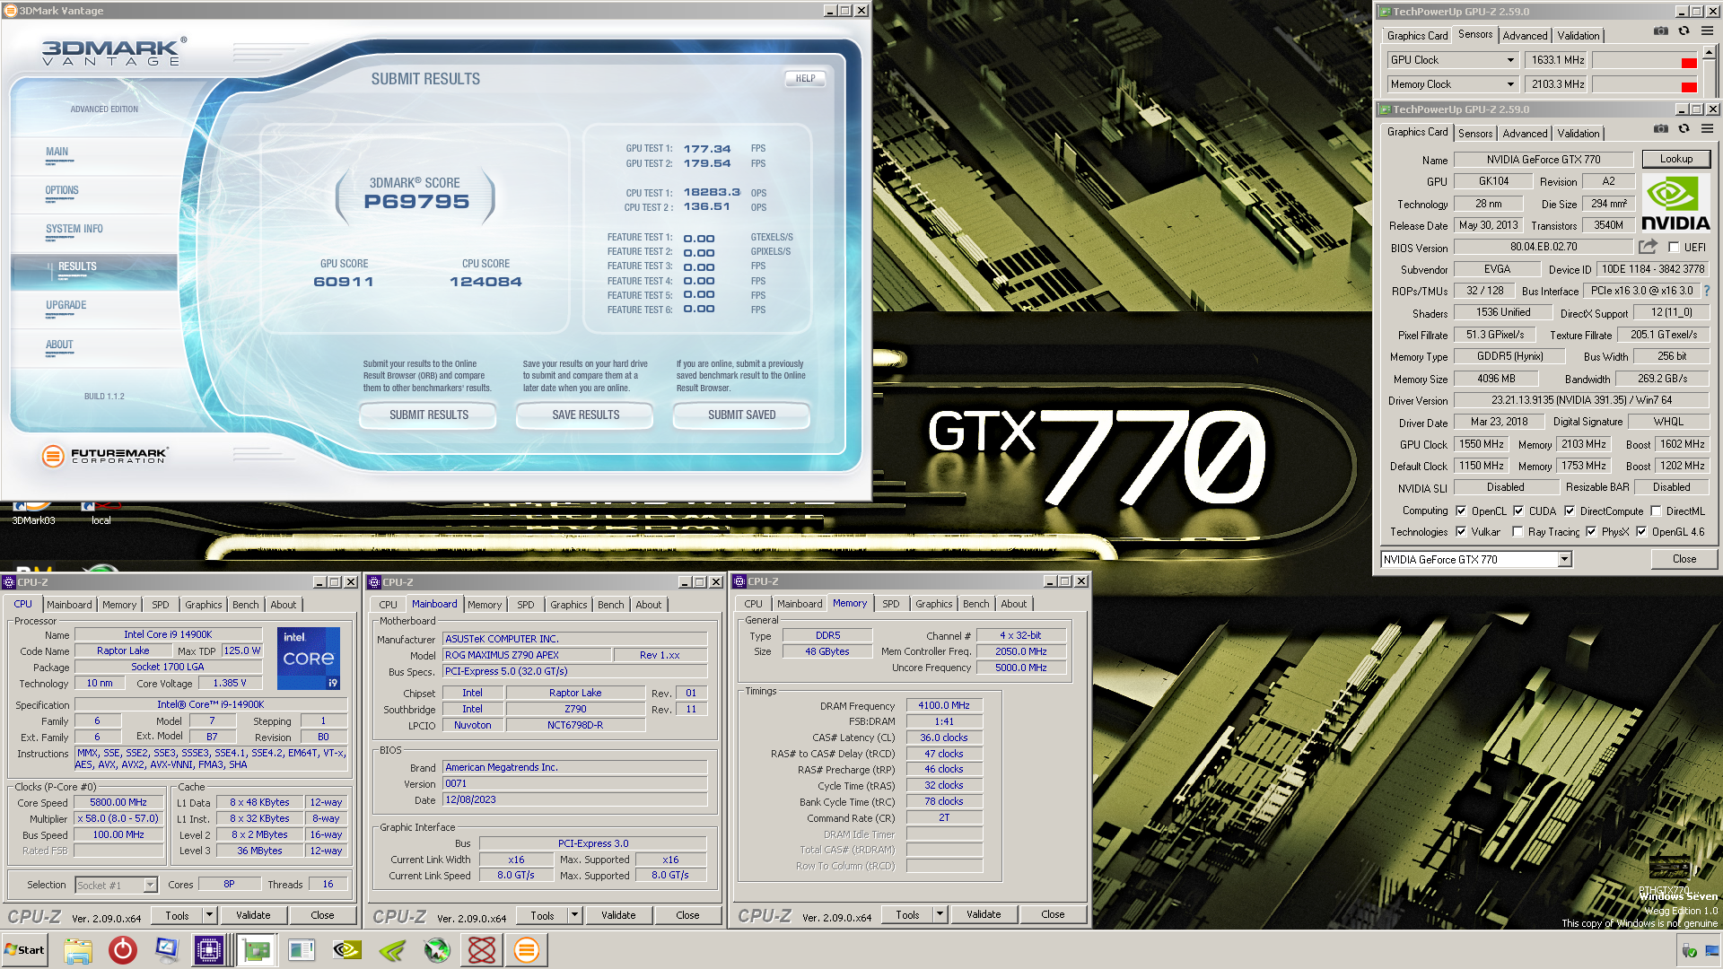Click the GPU-Z graphics card taskbar icon

pyautogui.click(x=257, y=950)
